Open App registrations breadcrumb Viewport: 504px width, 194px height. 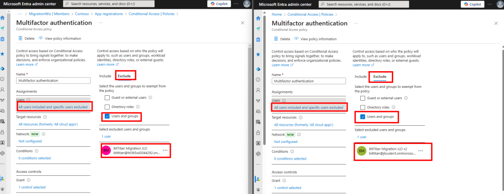109,14
